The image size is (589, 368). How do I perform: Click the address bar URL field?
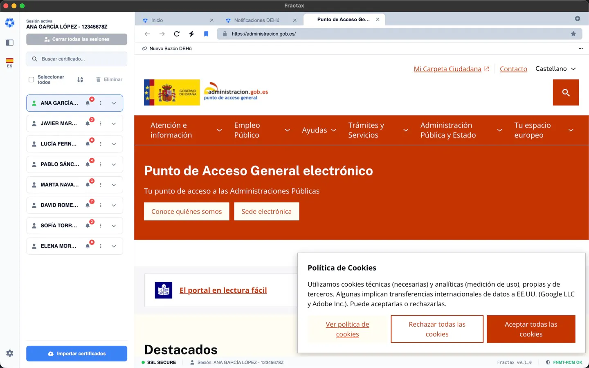399,34
